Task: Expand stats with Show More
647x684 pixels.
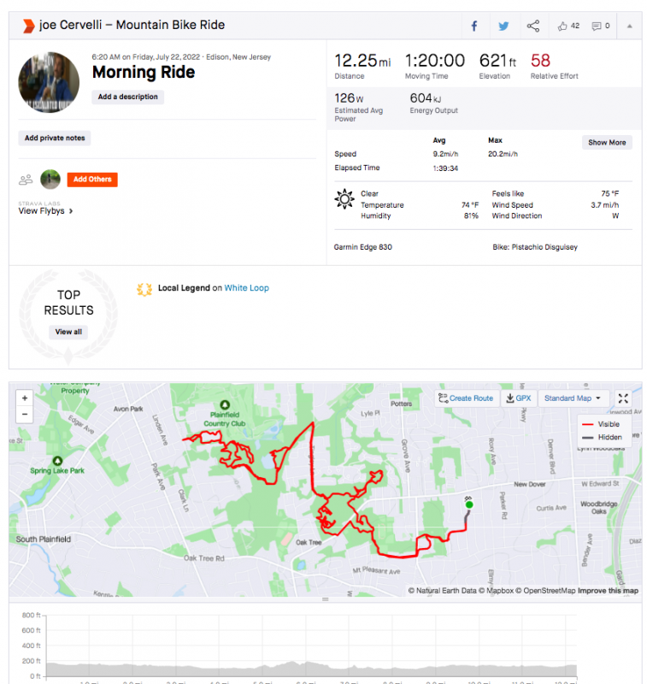Action: pos(607,142)
